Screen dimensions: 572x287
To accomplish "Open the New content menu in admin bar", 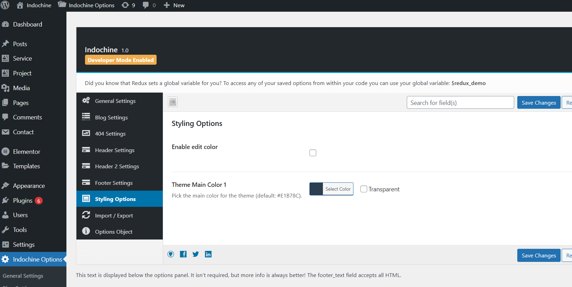I will [174, 5].
